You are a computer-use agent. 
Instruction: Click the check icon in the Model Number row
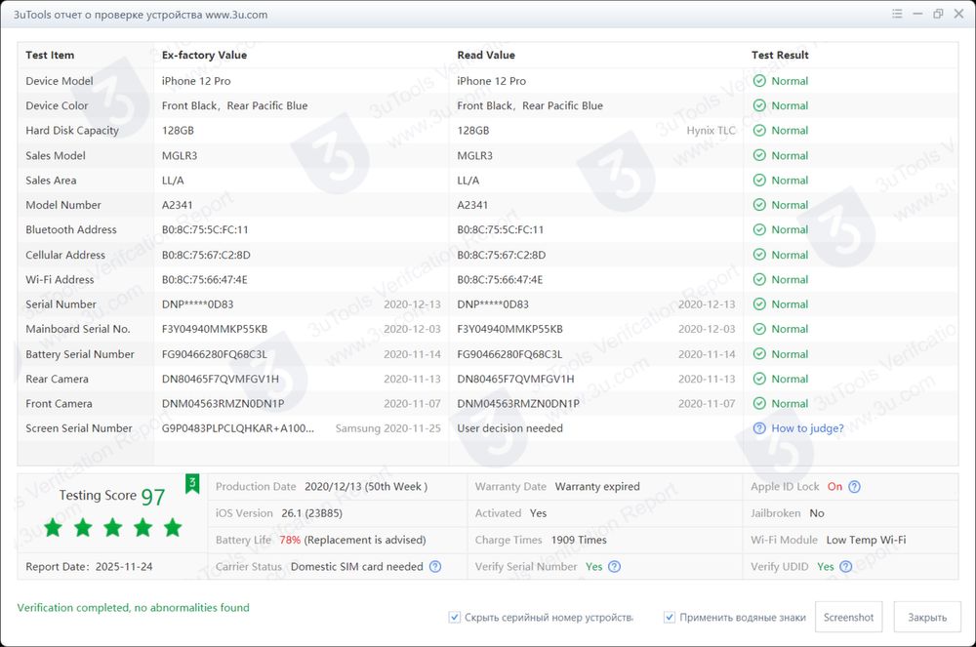pos(759,205)
